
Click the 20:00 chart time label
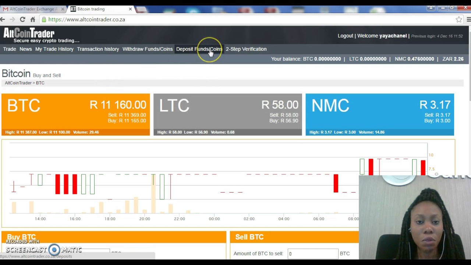[145, 219]
